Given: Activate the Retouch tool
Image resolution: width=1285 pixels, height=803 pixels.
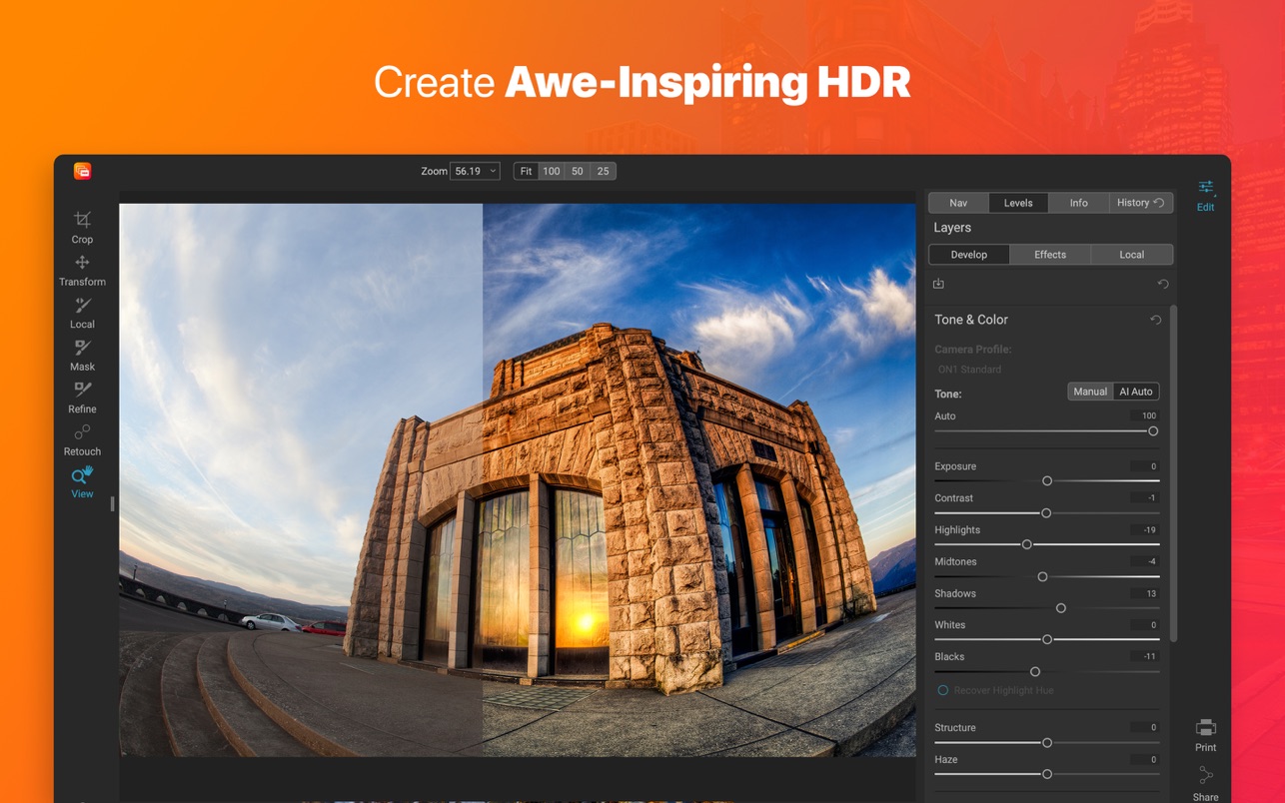Looking at the screenshot, I should point(82,439).
